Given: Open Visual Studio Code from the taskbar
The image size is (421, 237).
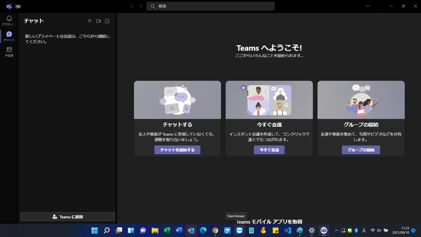Looking at the screenshot, I should pos(287,230).
